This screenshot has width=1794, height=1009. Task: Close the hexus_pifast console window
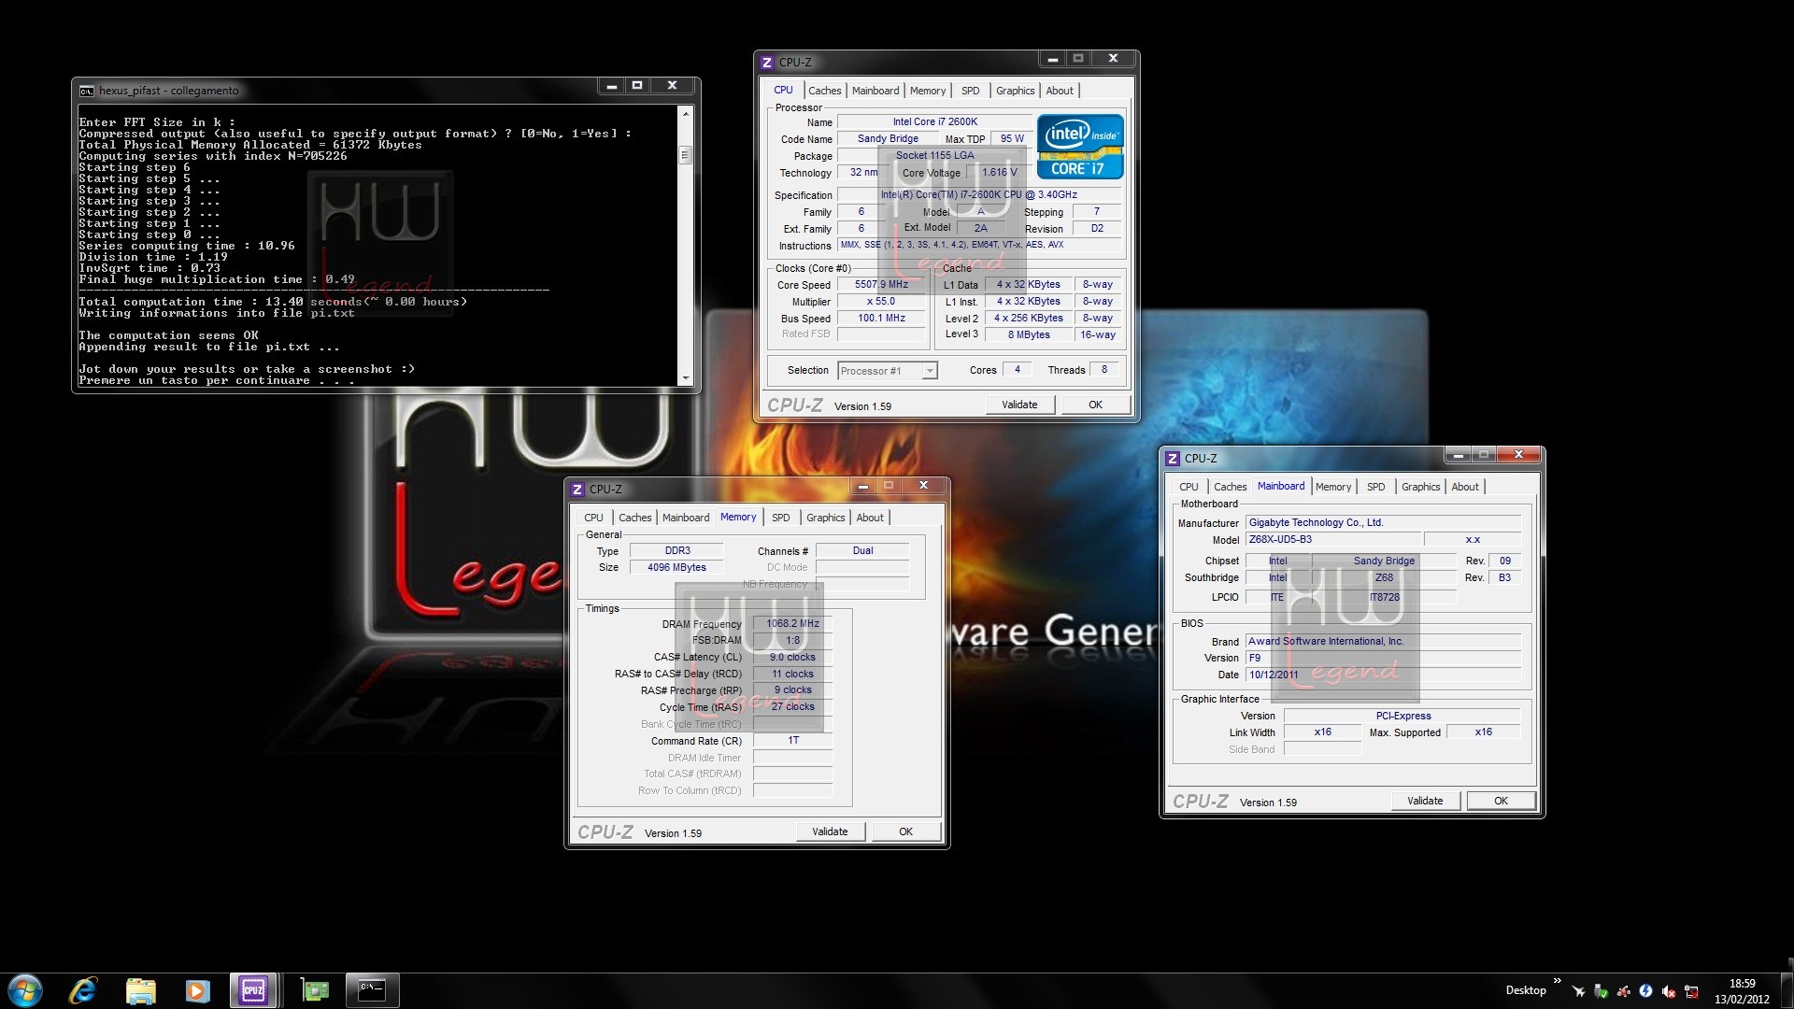point(672,86)
